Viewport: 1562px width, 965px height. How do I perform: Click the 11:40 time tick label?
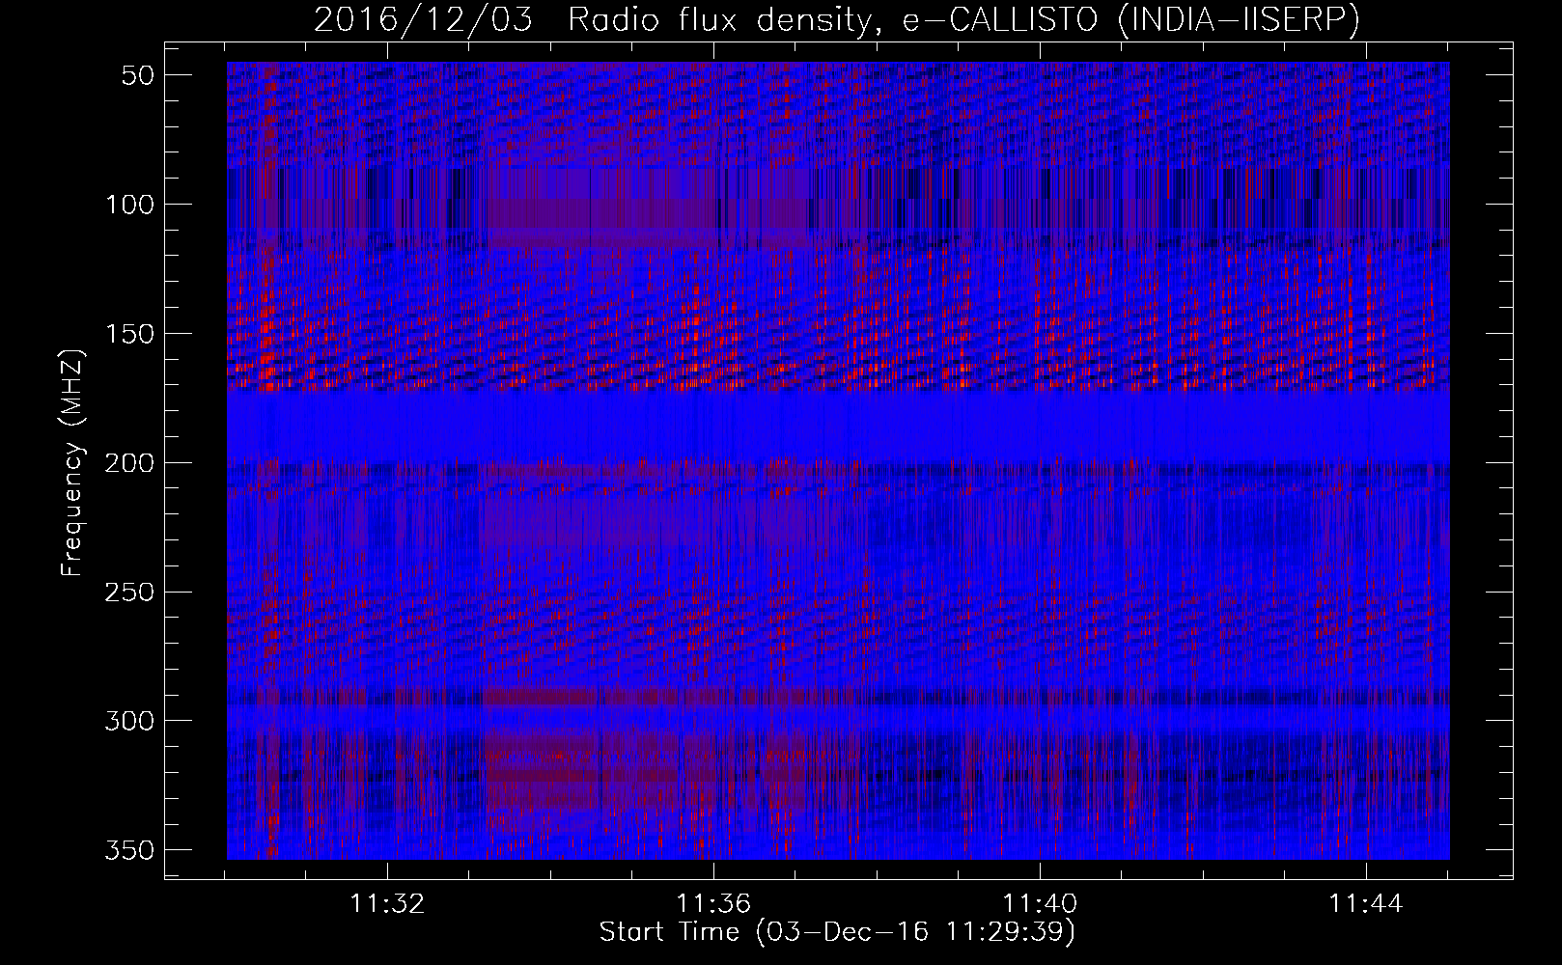click(1040, 904)
